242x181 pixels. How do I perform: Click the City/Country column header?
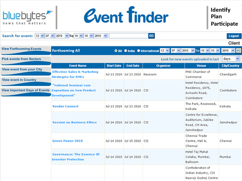click(x=231, y=66)
